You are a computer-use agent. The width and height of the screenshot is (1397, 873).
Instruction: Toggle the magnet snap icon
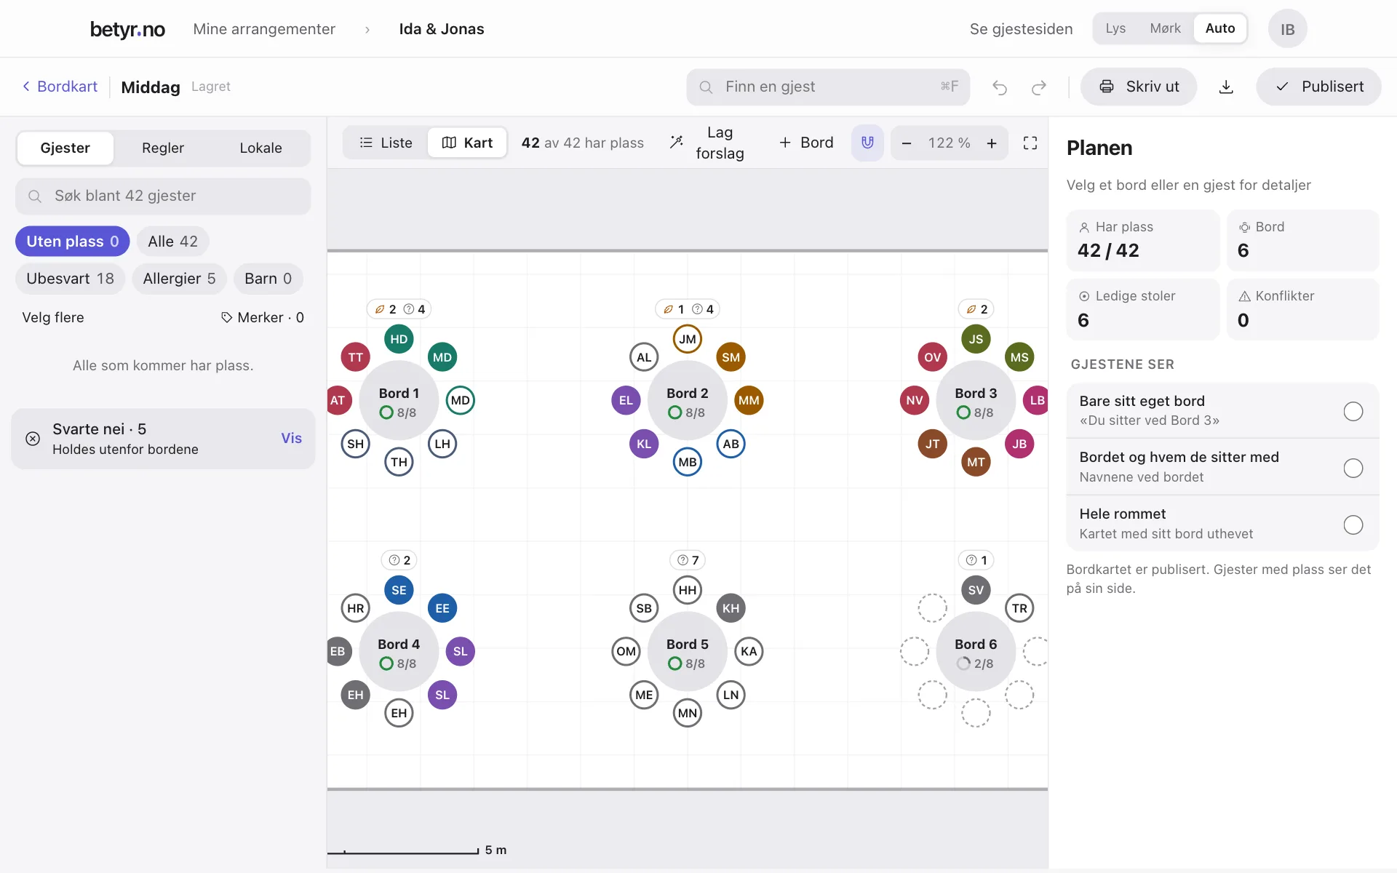[x=867, y=143]
